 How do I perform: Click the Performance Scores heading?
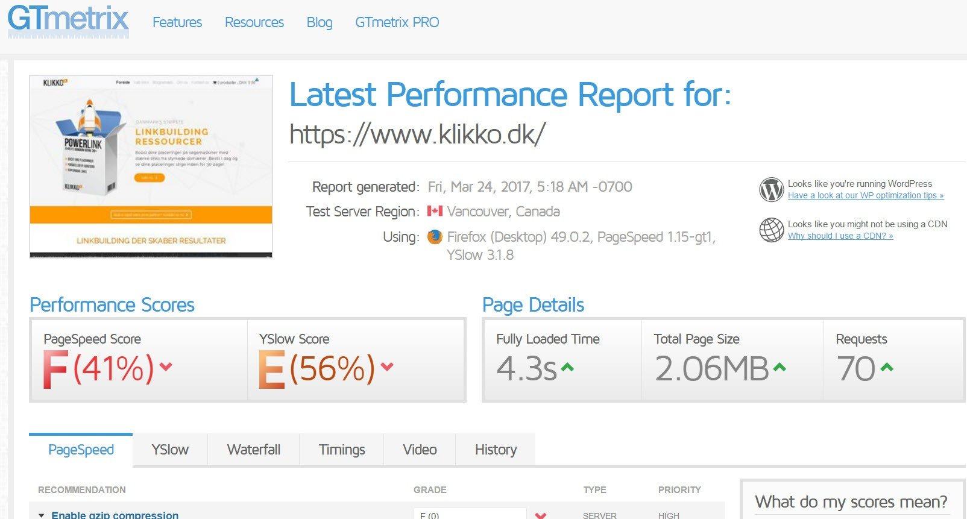coord(112,304)
